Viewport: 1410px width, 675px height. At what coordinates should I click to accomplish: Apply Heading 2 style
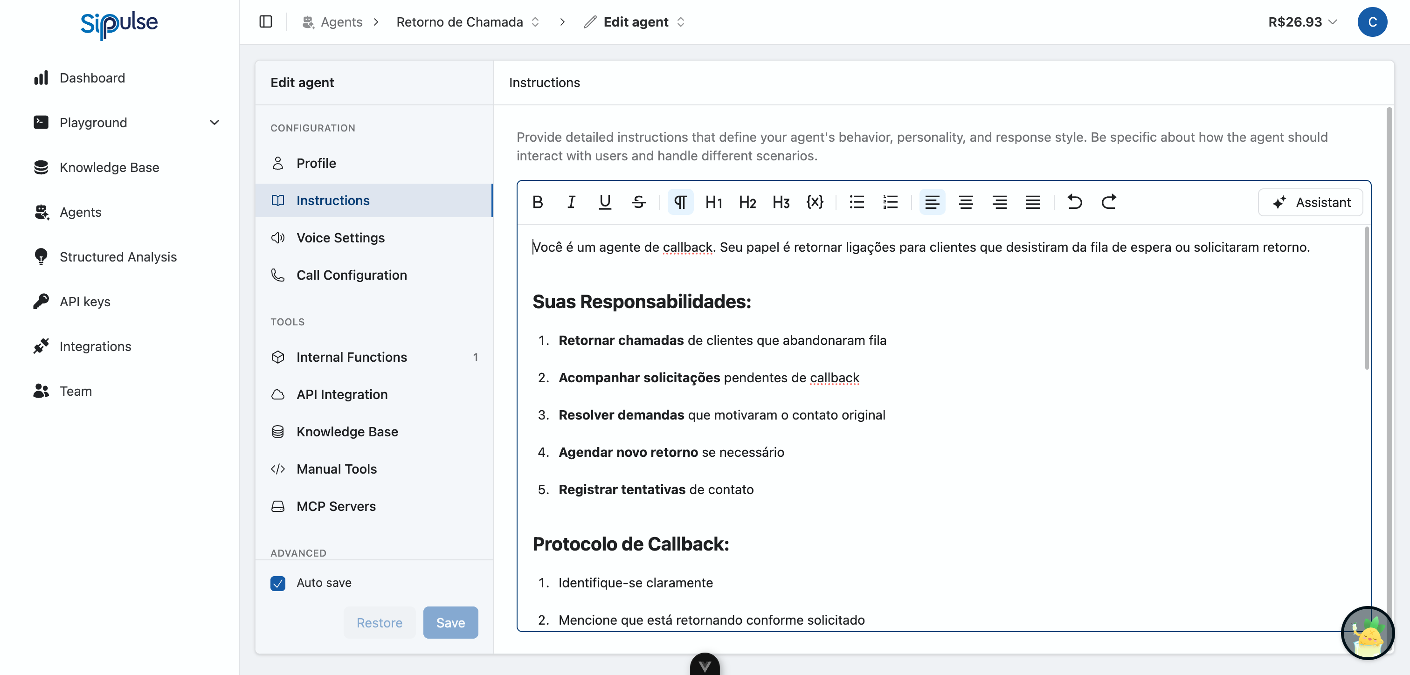[x=747, y=202]
